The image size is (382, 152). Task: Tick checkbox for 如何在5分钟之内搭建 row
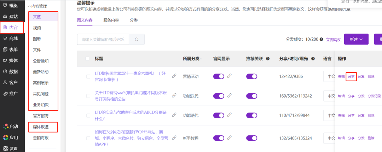point(88,138)
